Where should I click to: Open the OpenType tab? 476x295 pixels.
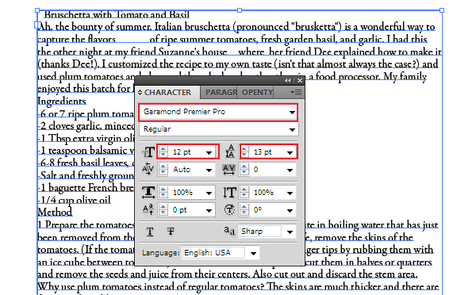pyautogui.click(x=257, y=92)
